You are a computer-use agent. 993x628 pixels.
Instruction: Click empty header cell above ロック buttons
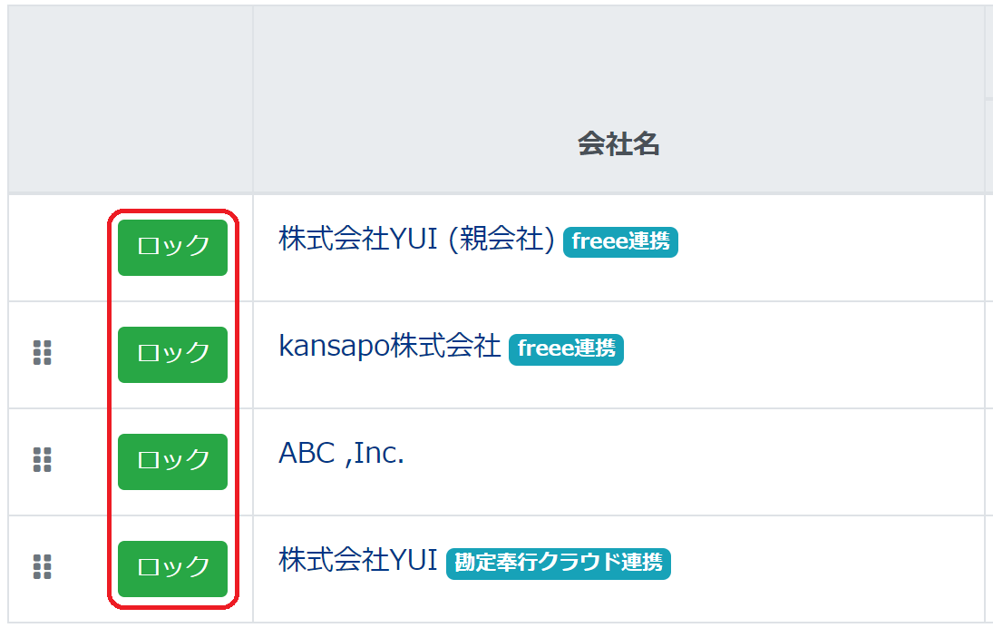pyautogui.click(x=131, y=100)
